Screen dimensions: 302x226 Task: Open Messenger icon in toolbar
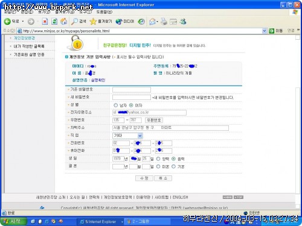183,22
